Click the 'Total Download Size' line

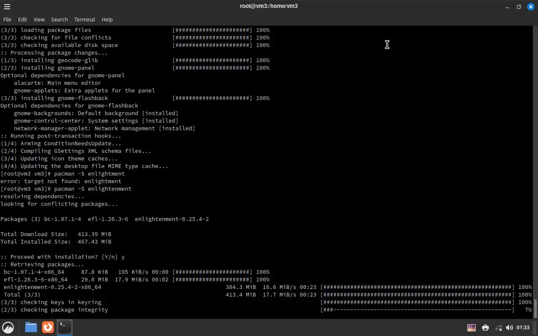click(56, 234)
